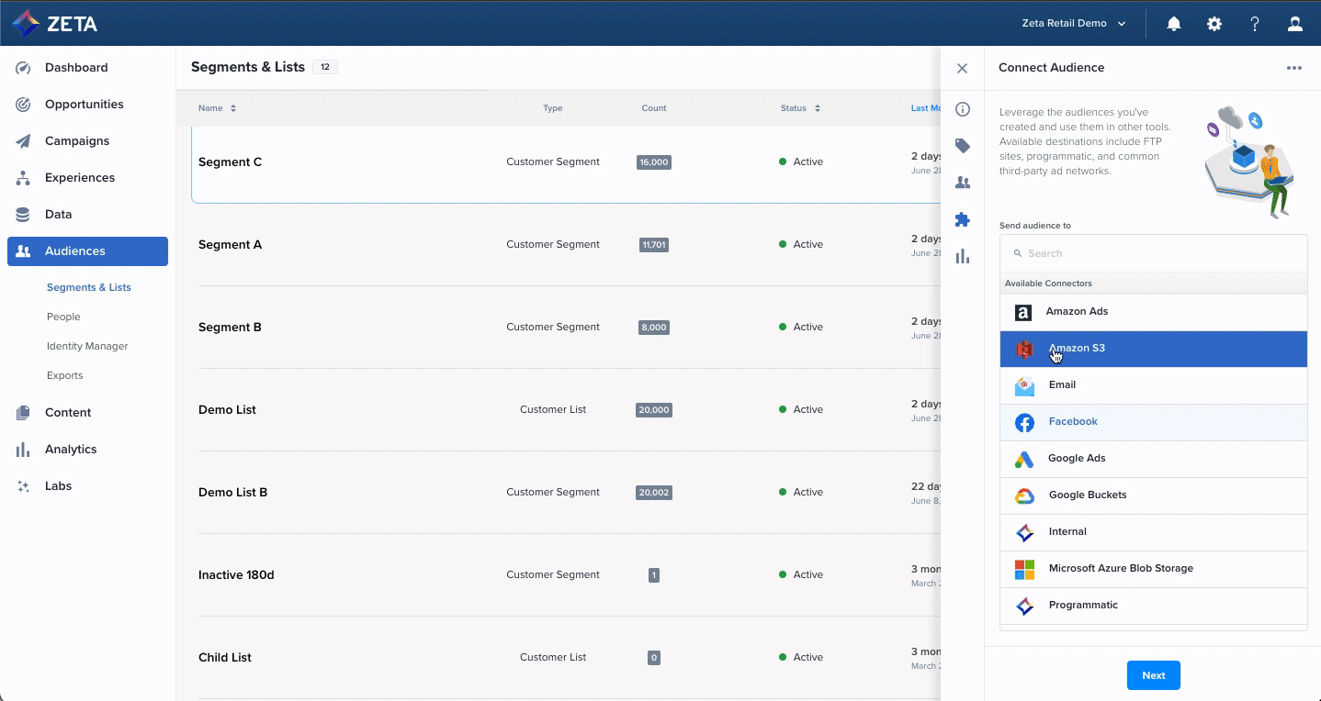The height and width of the screenshot is (701, 1321).
Task: Open the Segment A row
Action: click(231, 245)
